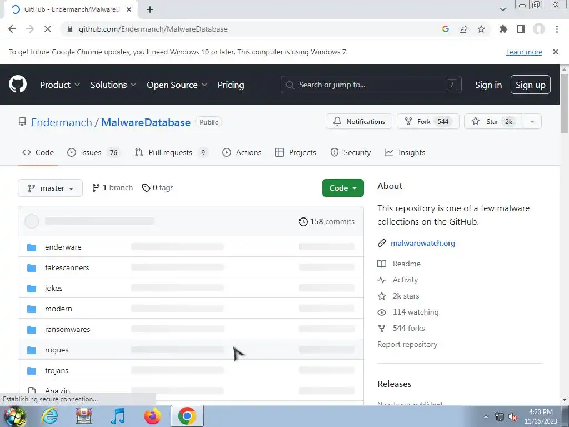Image resolution: width=569 pixels, height=427 pixels.
Task: Open the master branch selector
Action: [50, 188]
